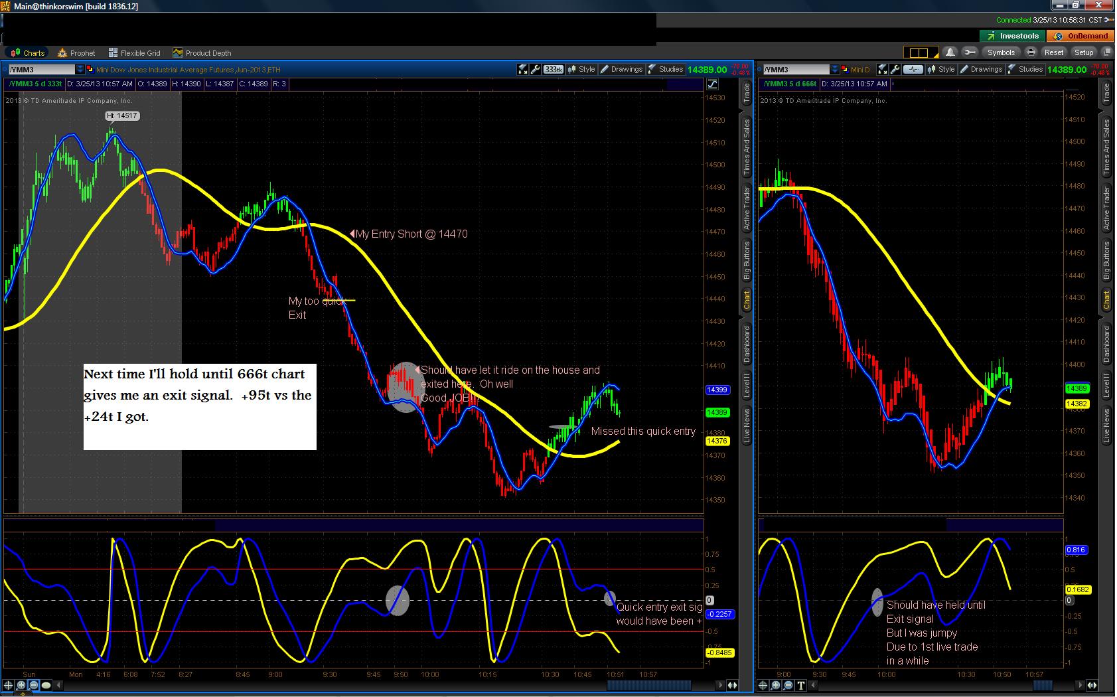Click the left chart color link icon
This screenshot has height=697, width=1117.
pyautogui.click(x=91, y=70)
